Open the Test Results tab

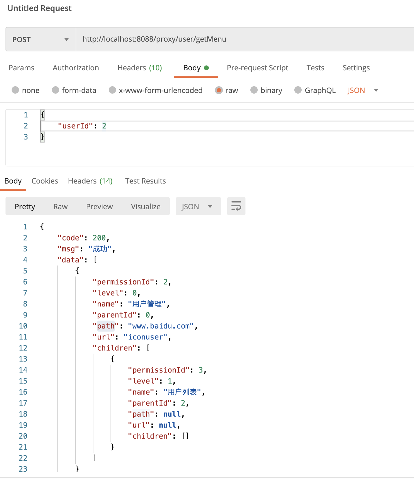145,181
